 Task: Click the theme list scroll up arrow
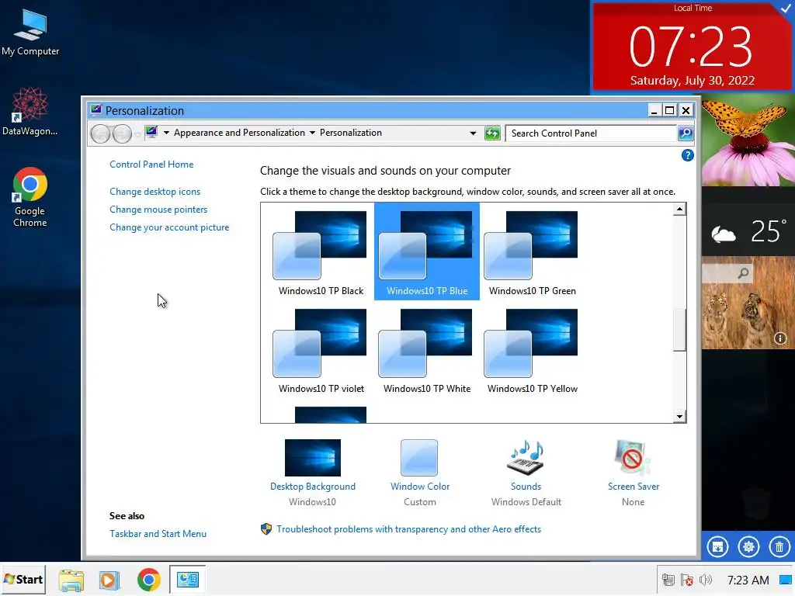coord(679,210)
